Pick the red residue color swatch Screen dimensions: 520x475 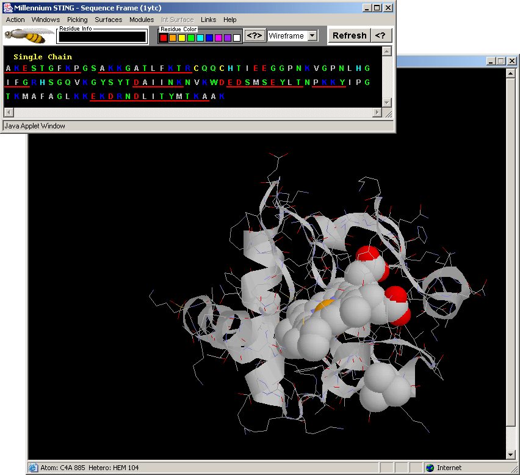[x=164, y=38]
